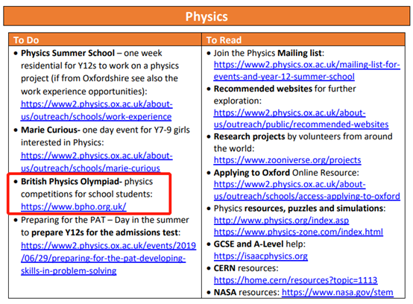Open the Physics Summer School work-experience link
The height and width of the screenshot is (304, 413).
[96, 110]
